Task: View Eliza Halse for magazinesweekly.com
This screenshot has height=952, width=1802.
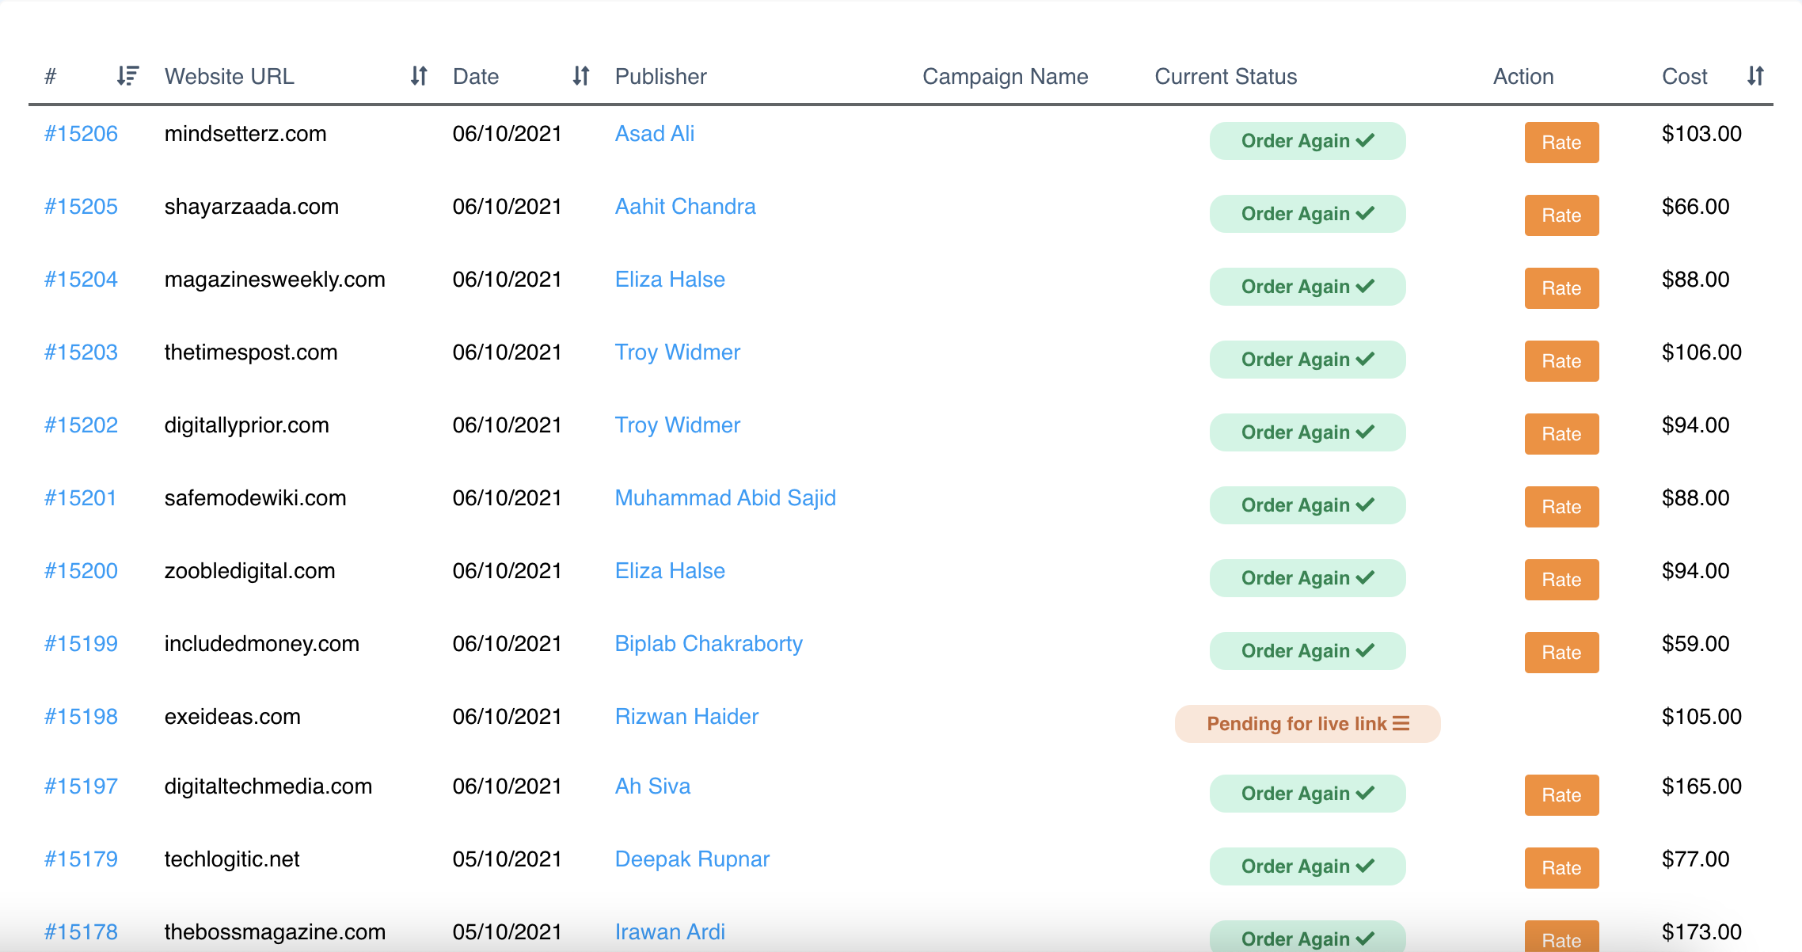Action: point(670,279)
